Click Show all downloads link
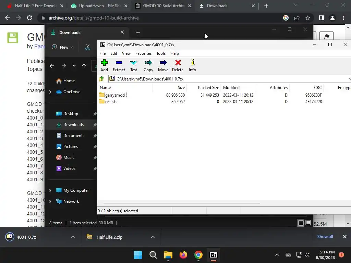 [325, 237]
